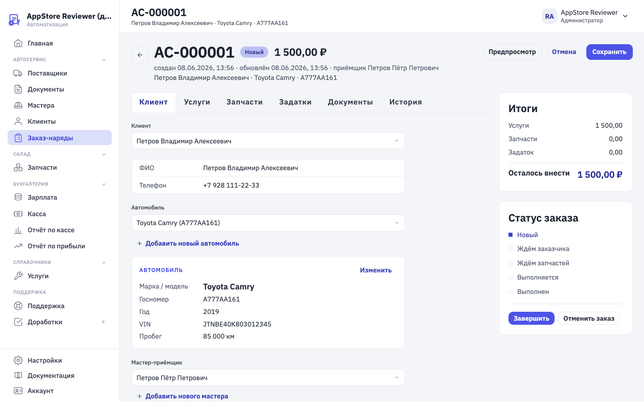Click the back arrow icon beside AC-000001
Viewport: 644px width, 402px height.
(140, 55)
